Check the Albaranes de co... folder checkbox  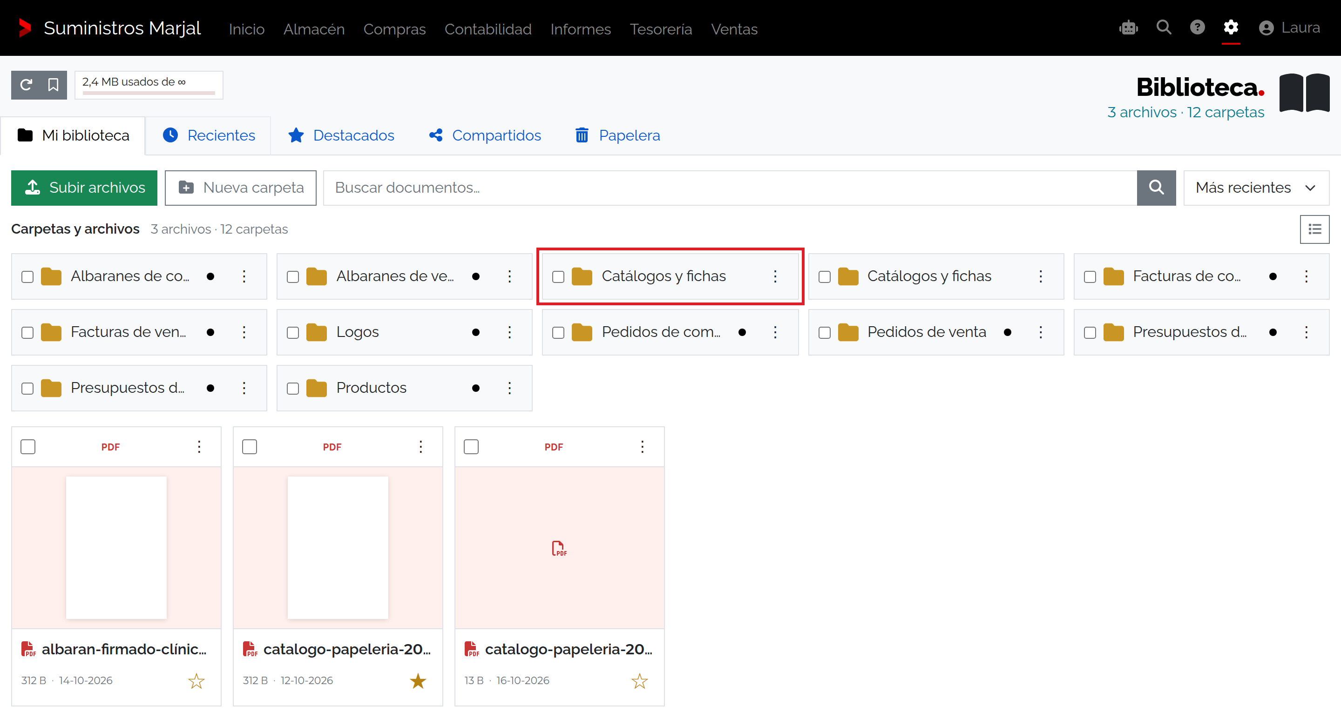click(x=27, y=276)
